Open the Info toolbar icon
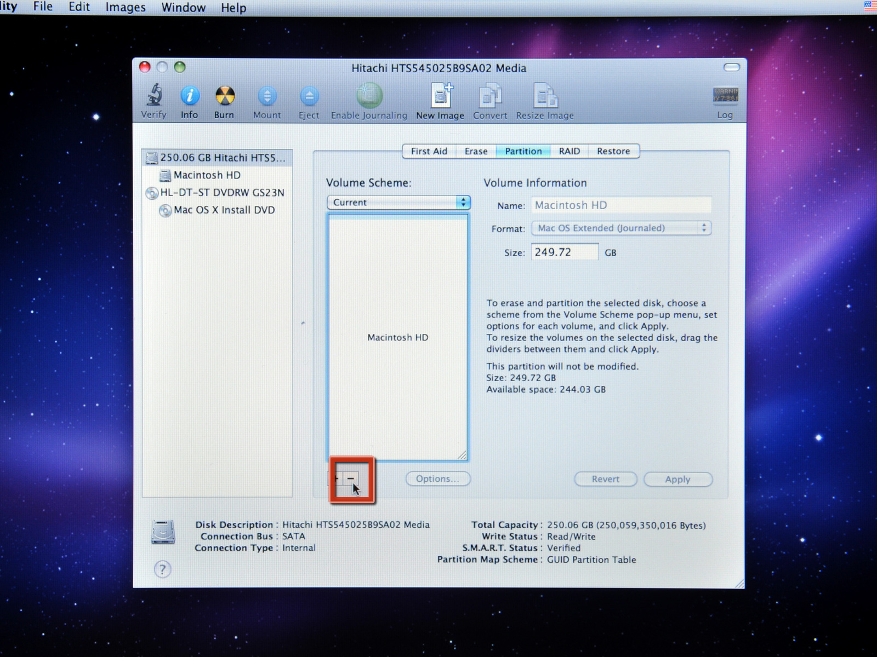Viewport: 877px width, 657px height. 190,96
